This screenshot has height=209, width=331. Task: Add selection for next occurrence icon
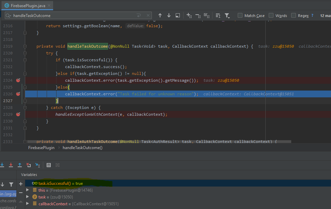[189, 15]
